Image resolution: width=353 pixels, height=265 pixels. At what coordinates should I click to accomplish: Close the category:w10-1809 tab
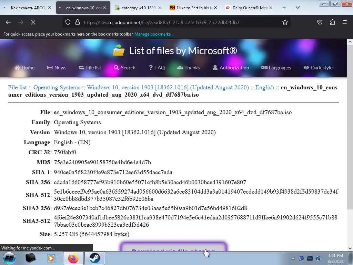pos(160,8)
